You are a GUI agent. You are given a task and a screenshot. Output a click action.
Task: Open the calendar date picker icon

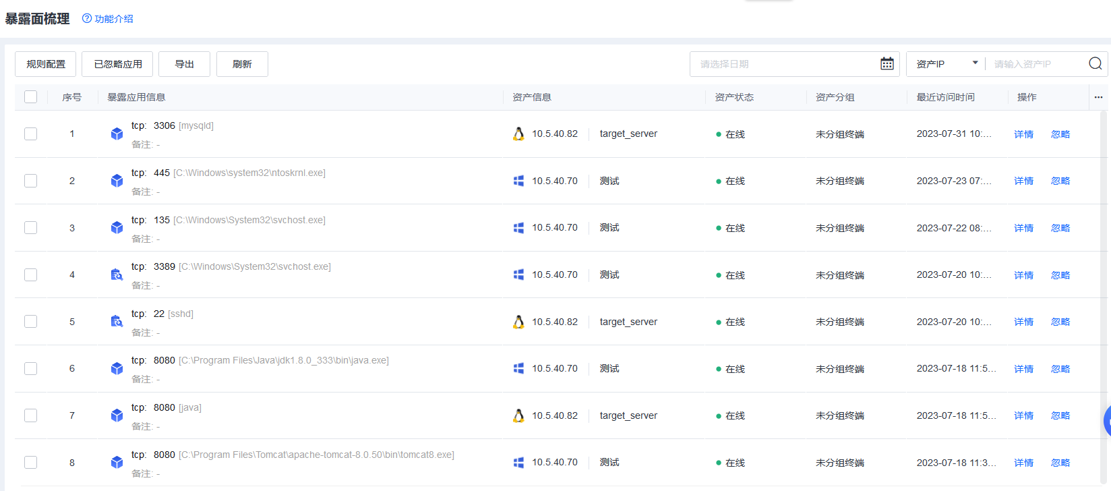pos(887,64)
